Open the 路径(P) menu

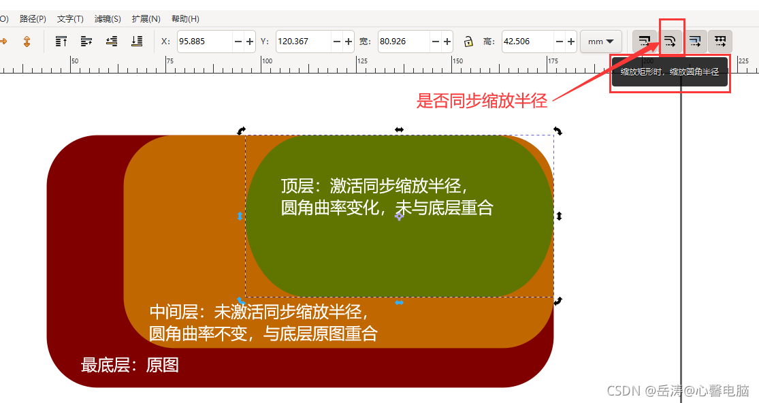[33, 19]
